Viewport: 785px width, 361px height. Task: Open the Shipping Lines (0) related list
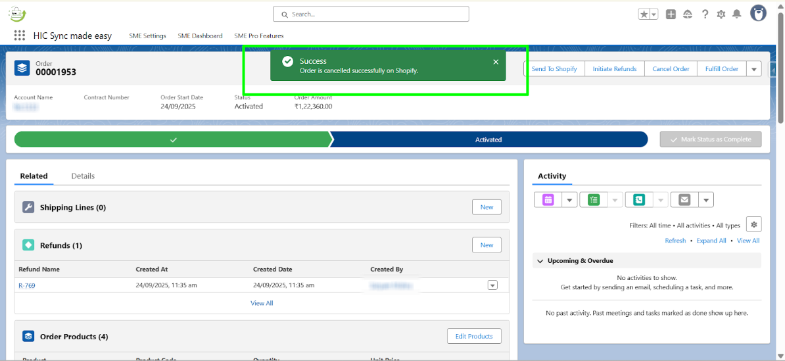pyautogui.click(x=73, y=207)
